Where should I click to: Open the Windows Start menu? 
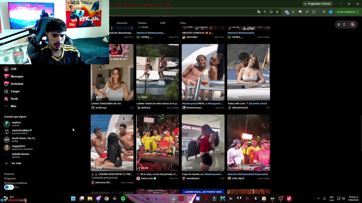(73, 199)
